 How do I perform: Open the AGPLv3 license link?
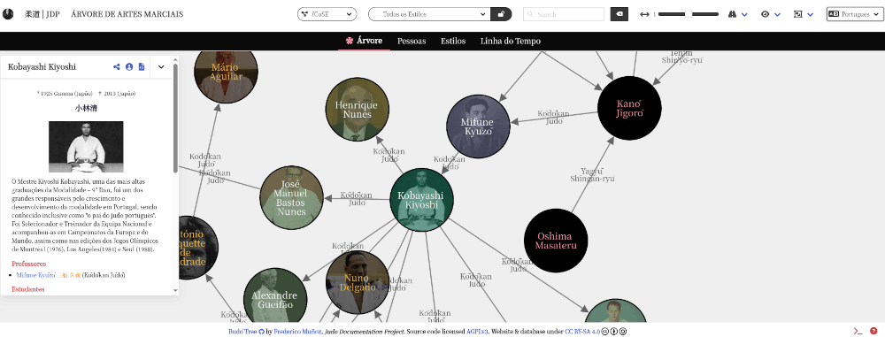(477, 332)
